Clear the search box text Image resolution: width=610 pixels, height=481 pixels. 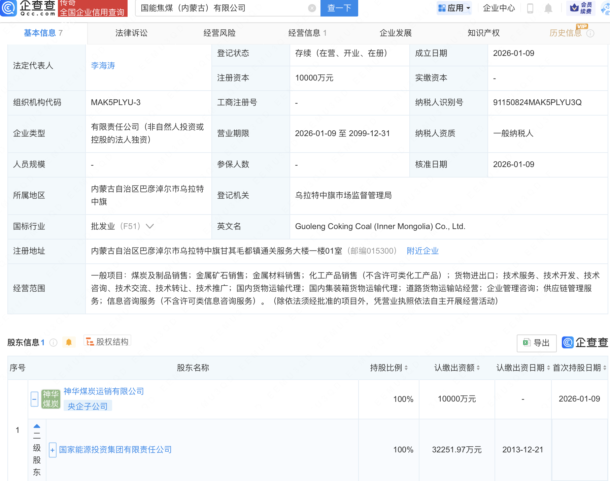312,8
